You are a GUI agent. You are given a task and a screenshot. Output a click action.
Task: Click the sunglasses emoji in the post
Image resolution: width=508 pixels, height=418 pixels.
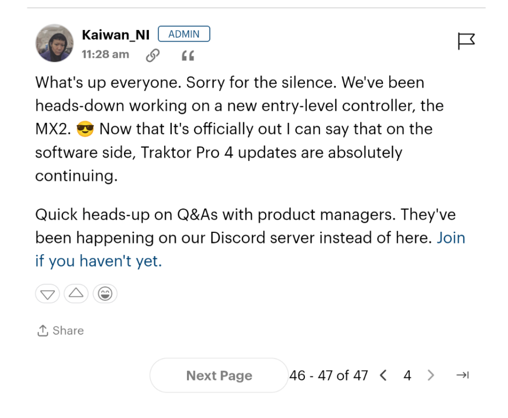point(85,129)
